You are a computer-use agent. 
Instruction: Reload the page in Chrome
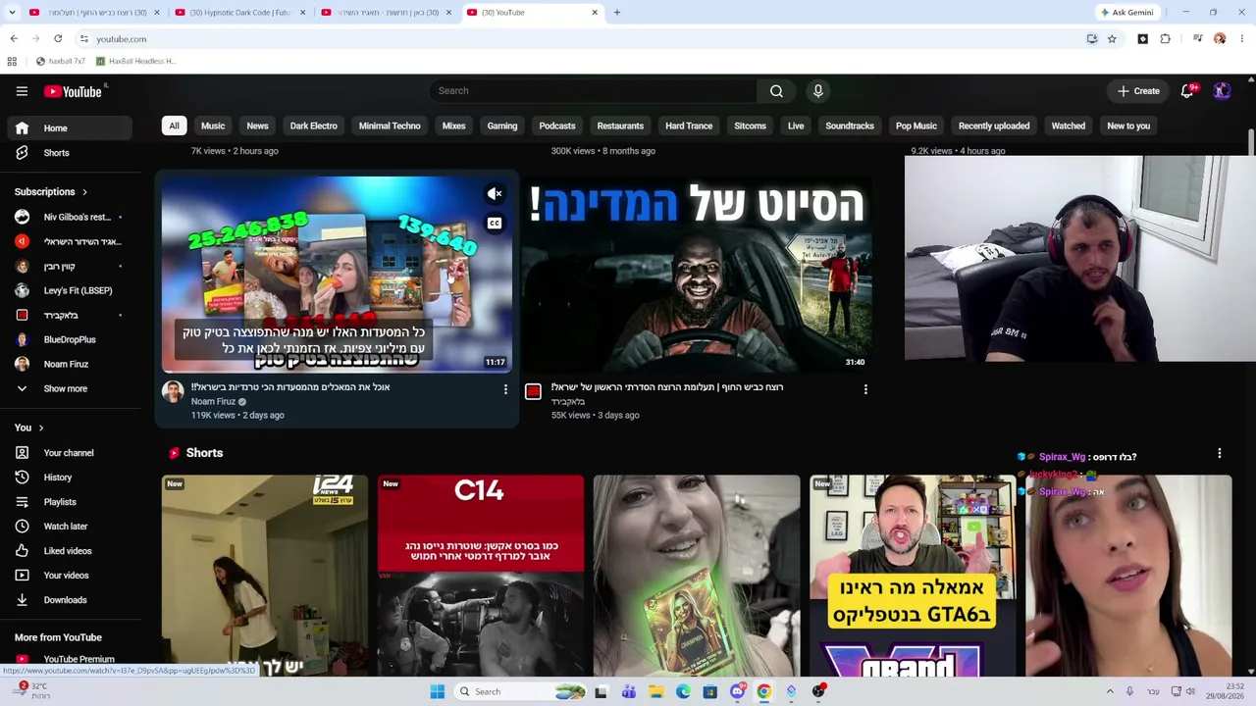coord(58,39)
